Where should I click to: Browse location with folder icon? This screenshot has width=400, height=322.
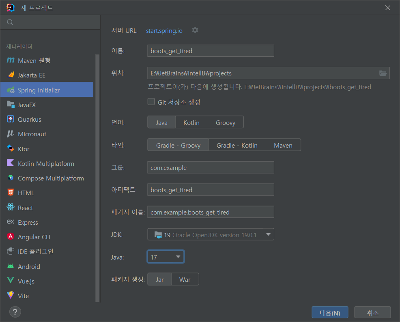tap(383, 73)
